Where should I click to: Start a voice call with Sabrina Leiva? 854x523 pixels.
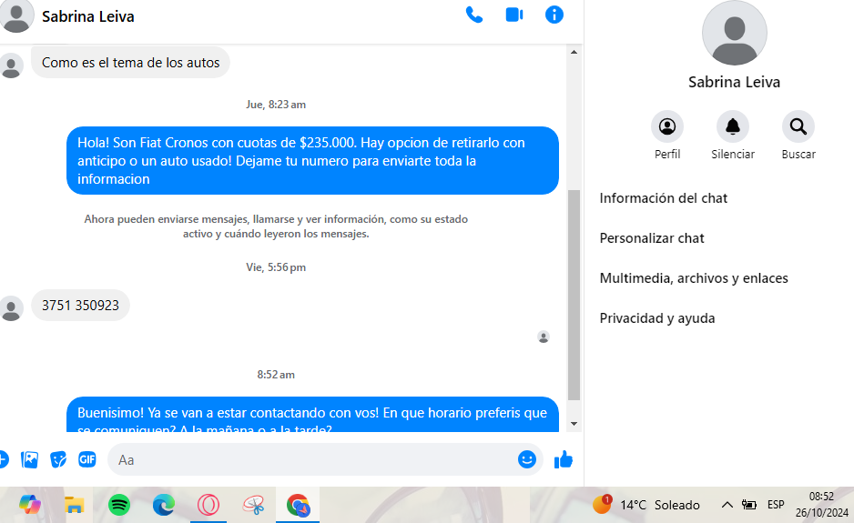473,15
